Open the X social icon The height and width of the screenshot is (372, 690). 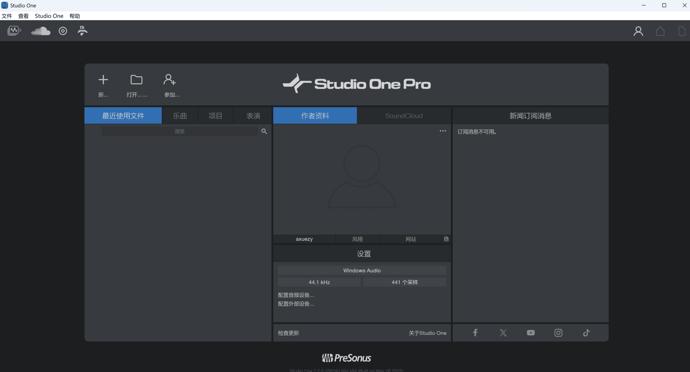click(503, 333)
